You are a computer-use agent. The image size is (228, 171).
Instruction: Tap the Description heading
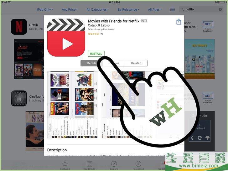pyautogui.click(x=57, y=150)
